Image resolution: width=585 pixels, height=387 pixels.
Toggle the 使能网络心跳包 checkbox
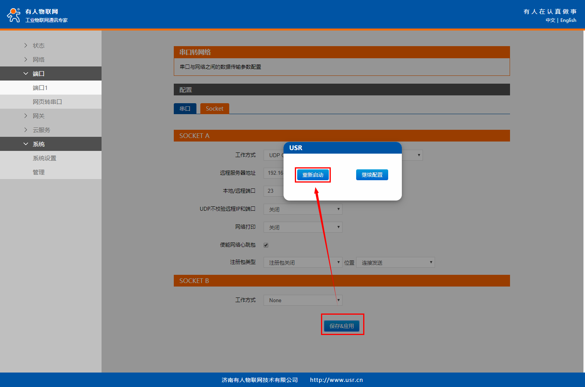pyautogui.click(x=266, y=245)
